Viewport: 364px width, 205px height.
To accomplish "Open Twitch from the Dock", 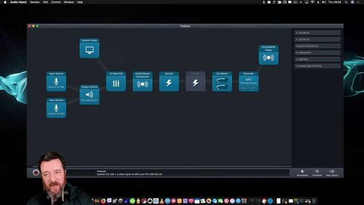I will (185, 201).
